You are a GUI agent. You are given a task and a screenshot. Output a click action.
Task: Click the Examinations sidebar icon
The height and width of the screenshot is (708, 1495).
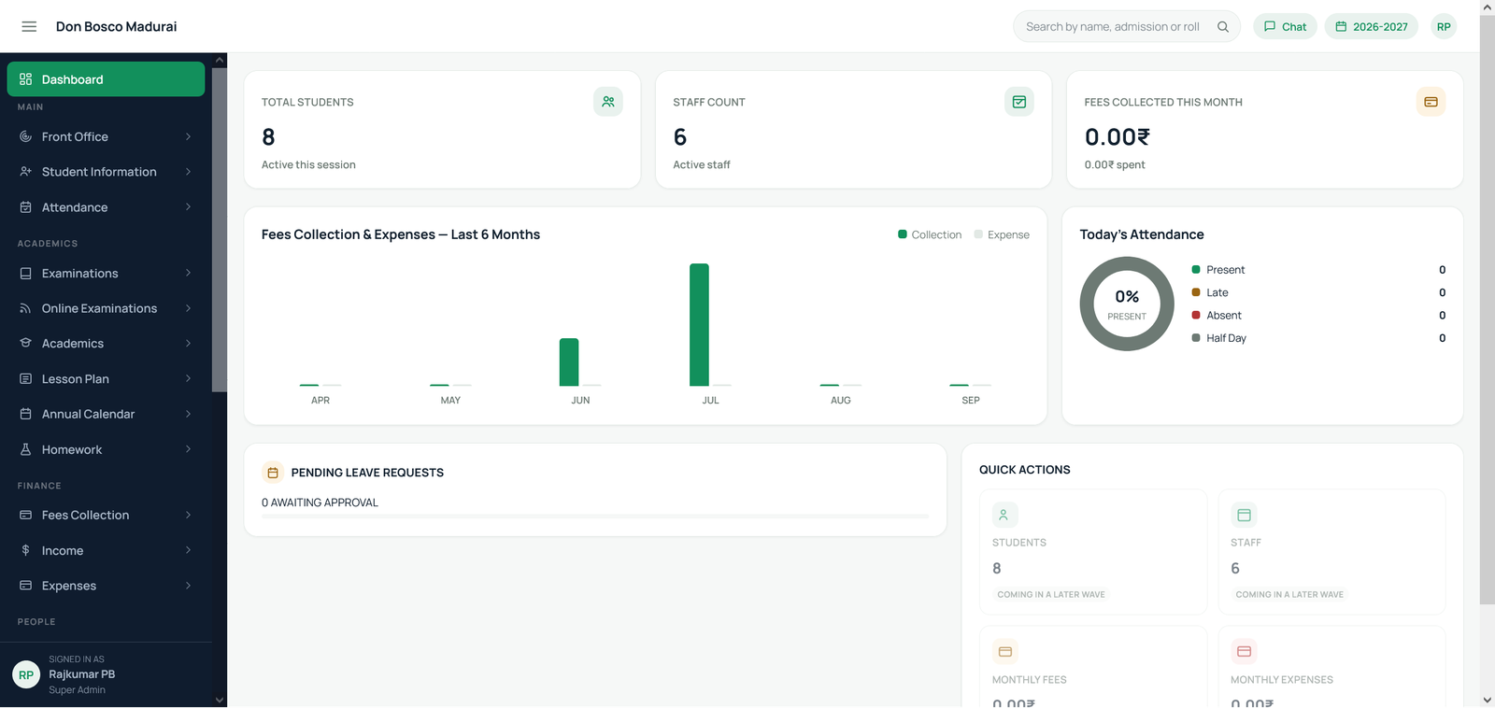[25, 274]
